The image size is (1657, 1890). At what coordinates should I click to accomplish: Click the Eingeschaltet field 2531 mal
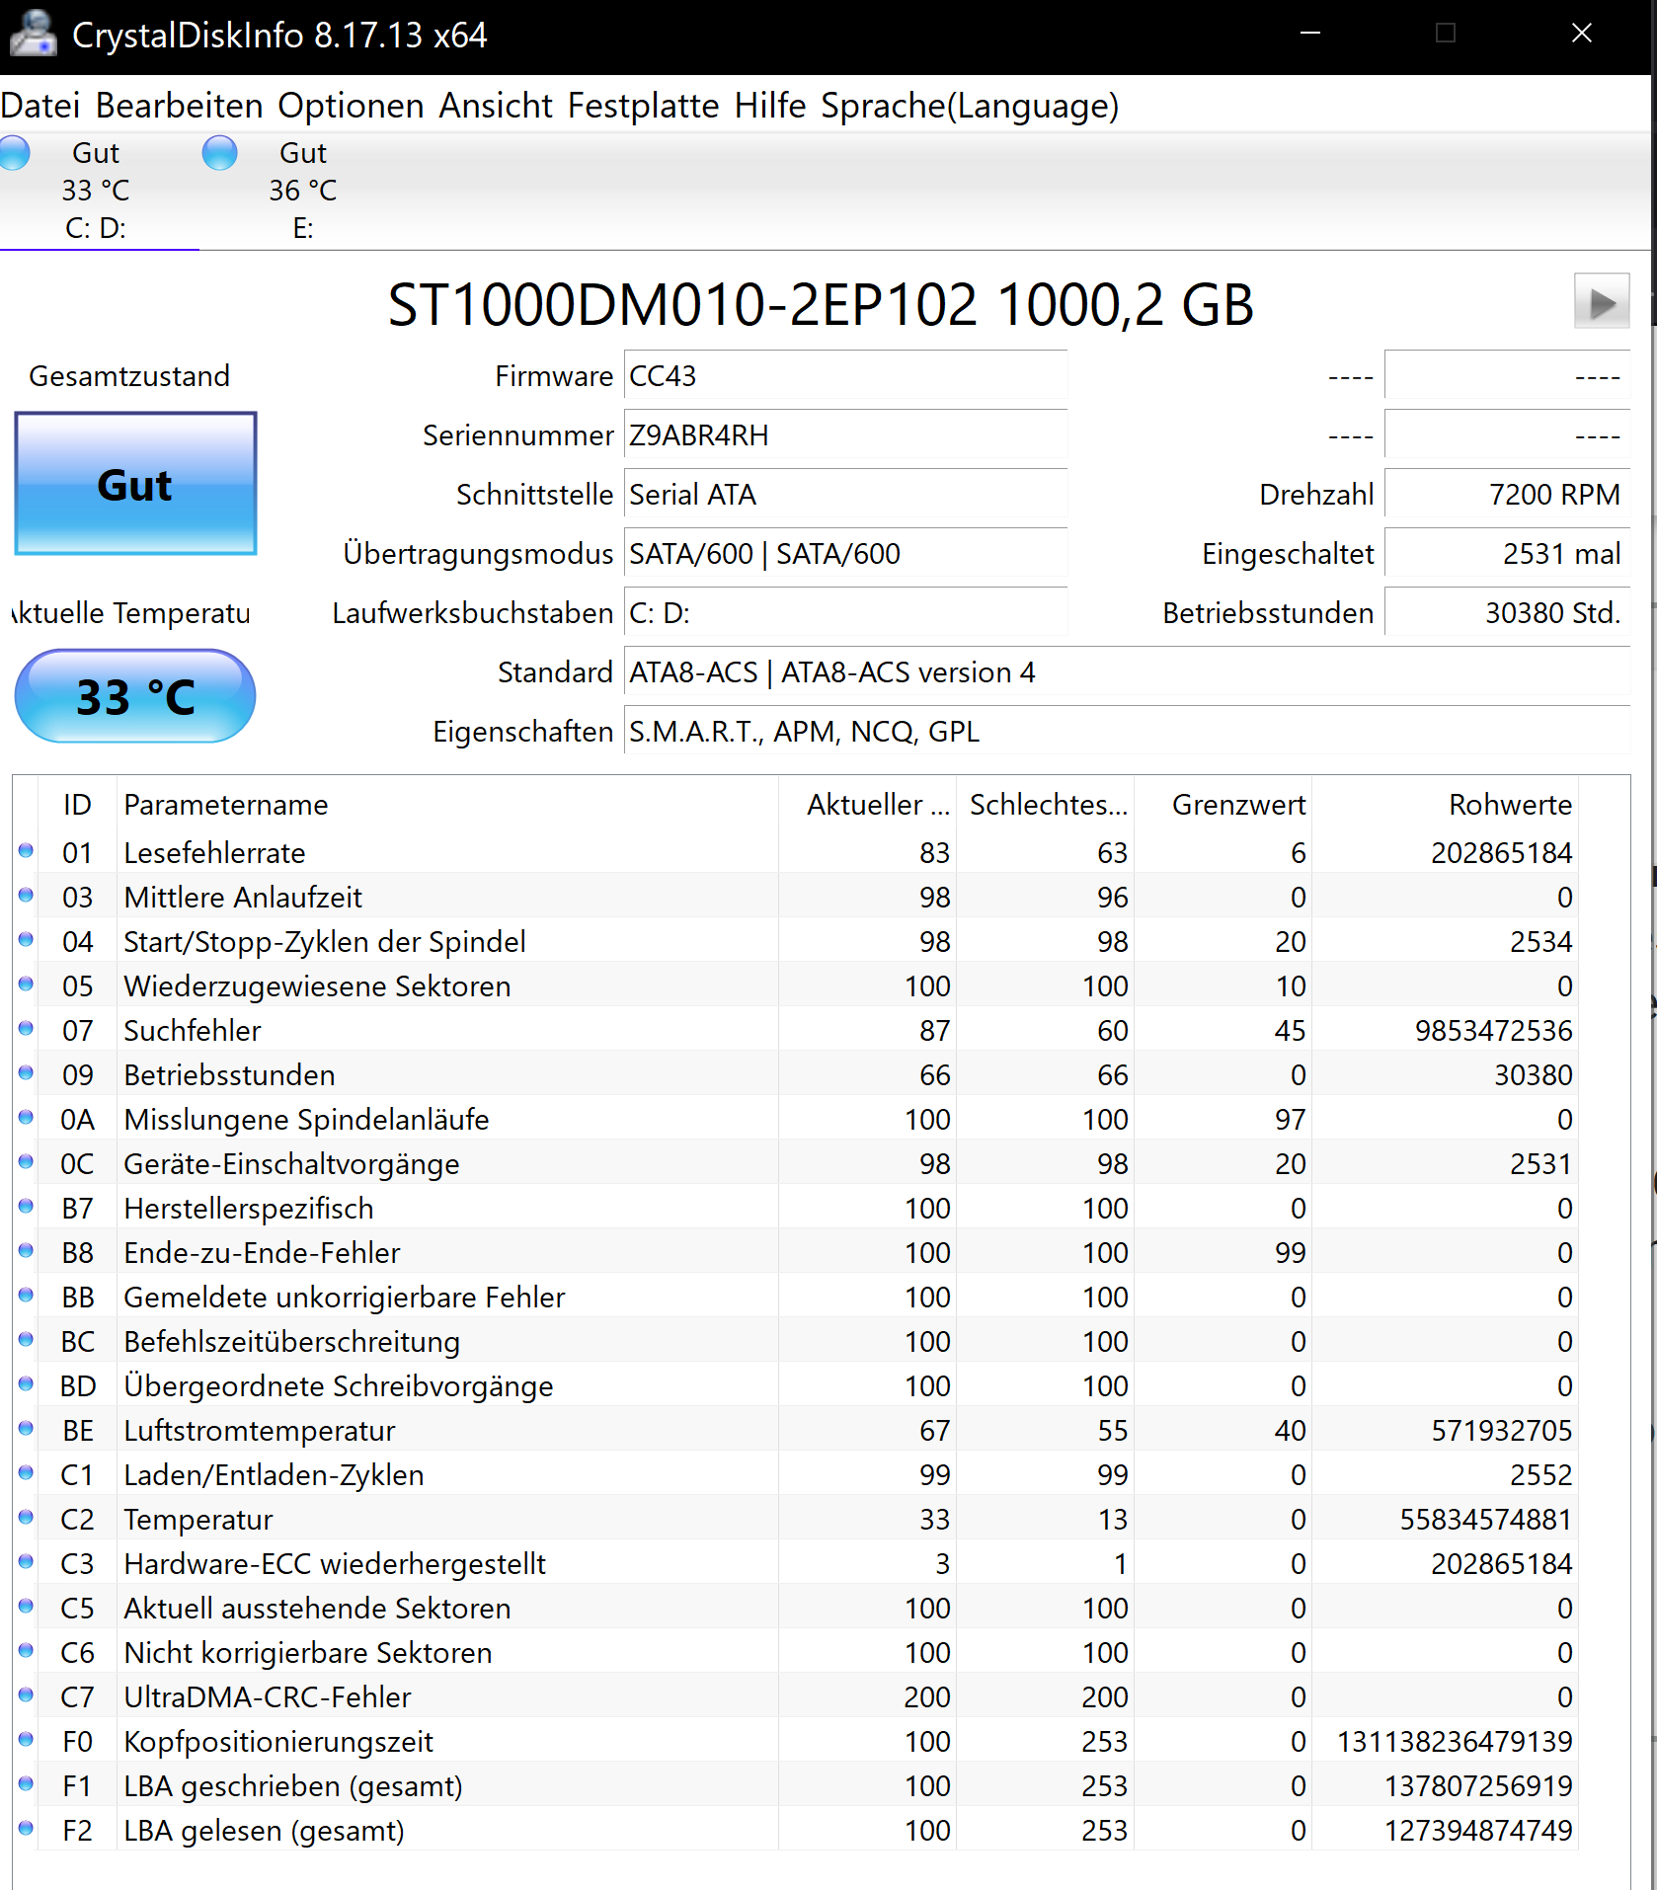(1507, 553)
